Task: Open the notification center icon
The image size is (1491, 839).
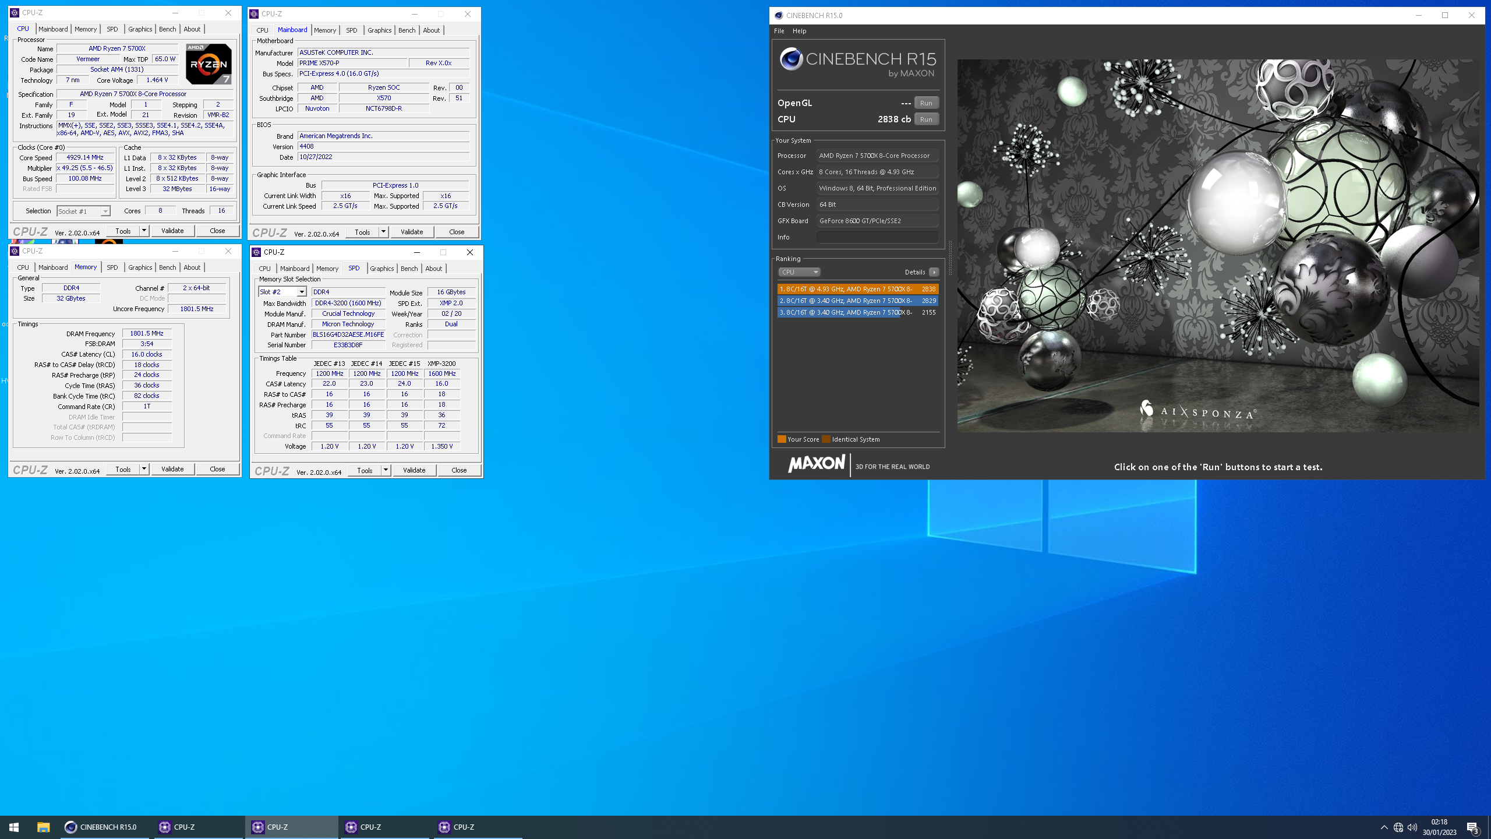Action: pyautogui.click(x=1472, y=827)
